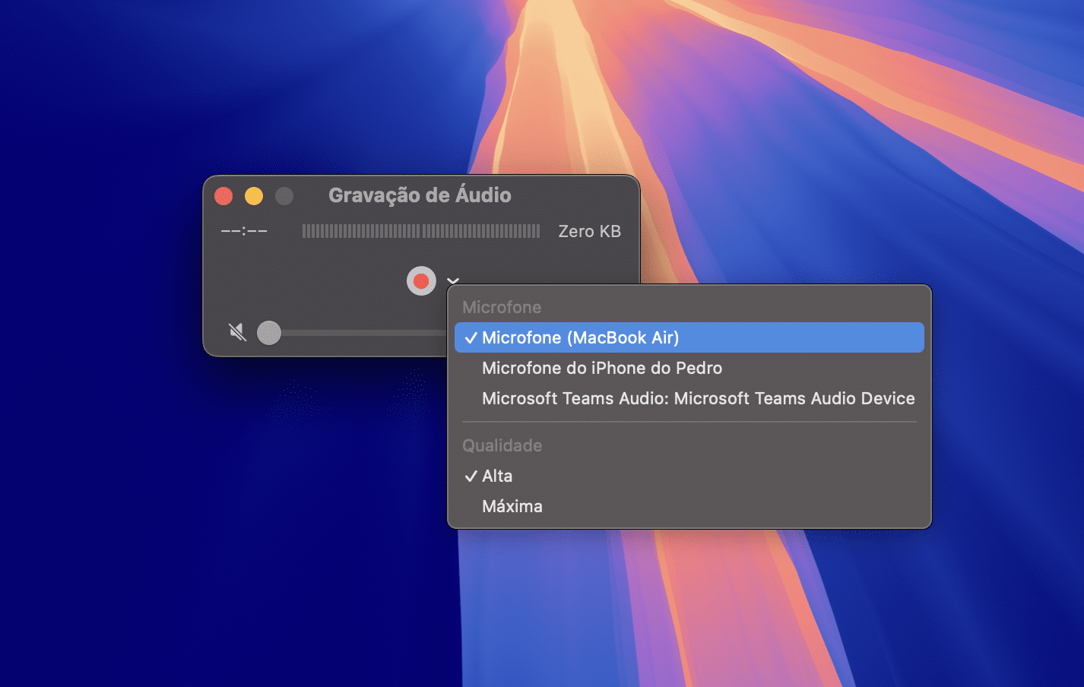Click the muted speaker icon
The image size is (1084, 687).
[238, 332]
